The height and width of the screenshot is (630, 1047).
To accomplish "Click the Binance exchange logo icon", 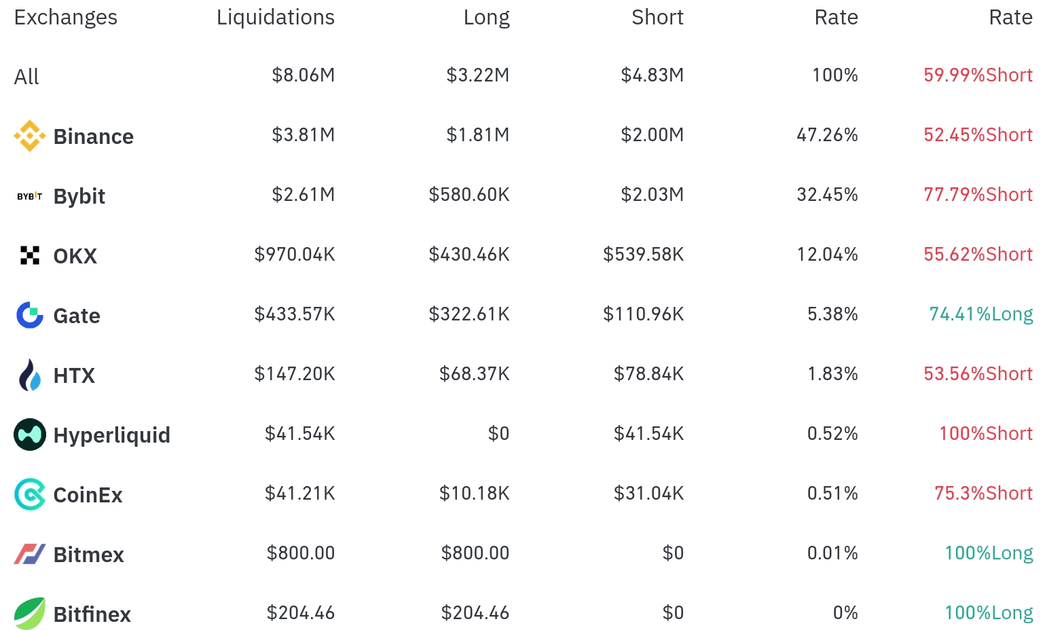I will coord(30,136).
